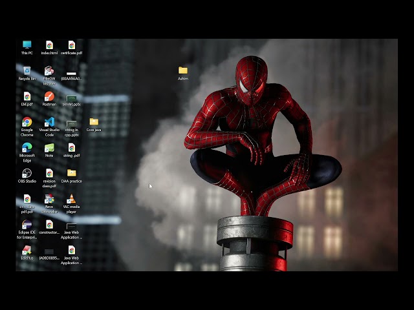Select the OBS Studio shortcut
Viewport: 414px width, 310px height.
pyautogui.click(x=27, y=176)
